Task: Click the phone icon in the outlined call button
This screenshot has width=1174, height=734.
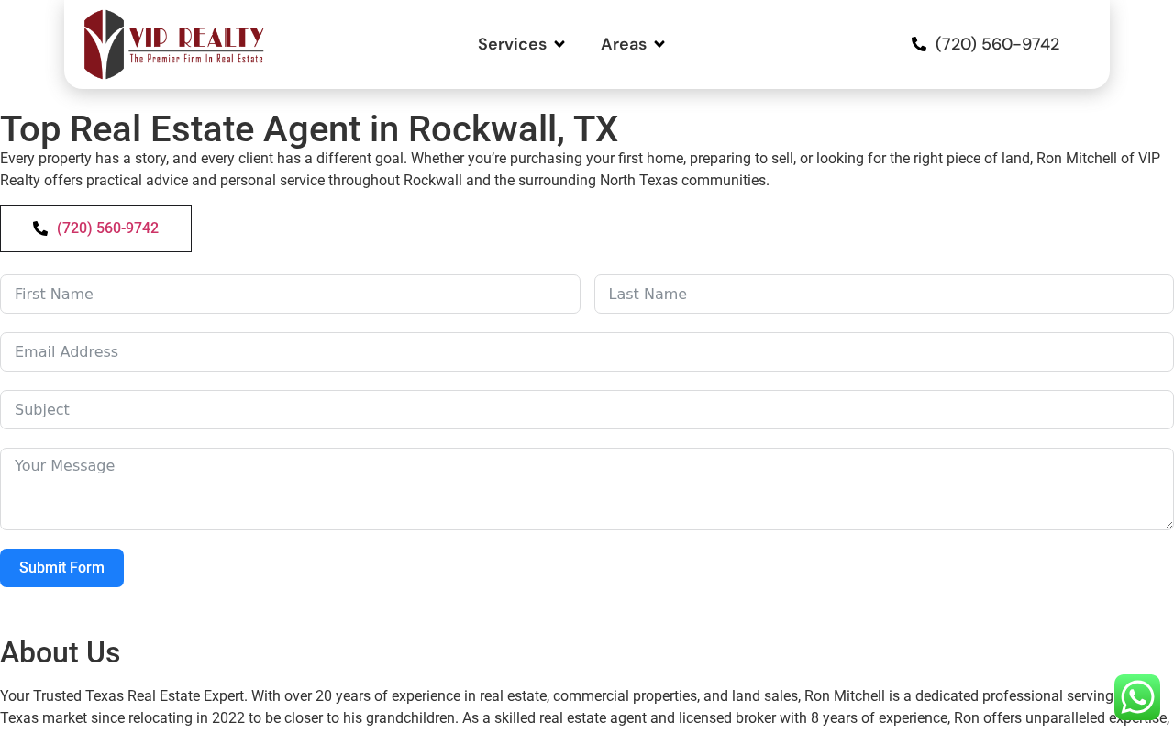Action: pos(40,228)
